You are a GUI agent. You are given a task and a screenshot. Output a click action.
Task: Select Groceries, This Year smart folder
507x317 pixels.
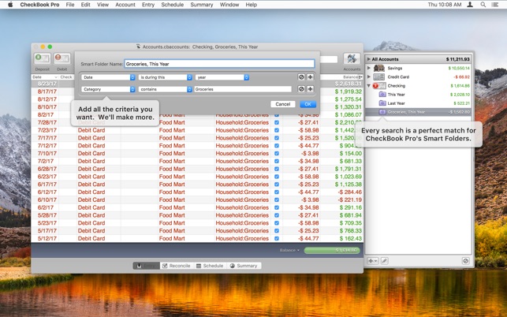(x=418, y=112)
